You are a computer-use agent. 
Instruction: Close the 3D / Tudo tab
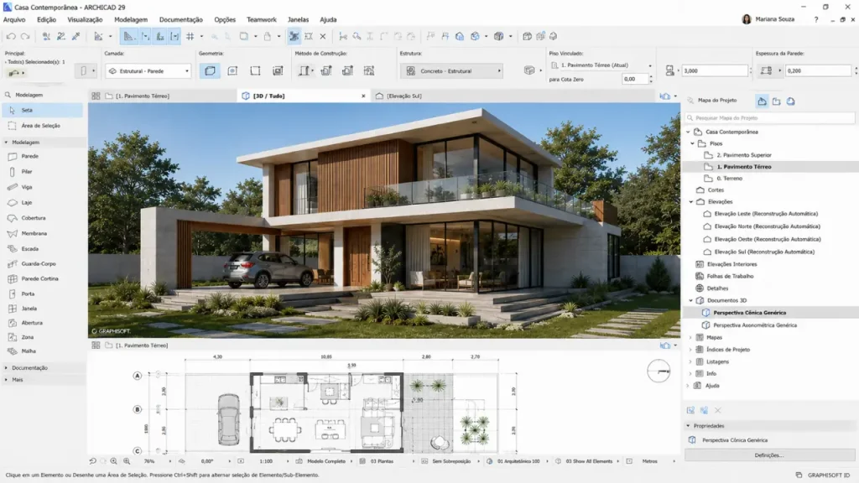[363, 96]
